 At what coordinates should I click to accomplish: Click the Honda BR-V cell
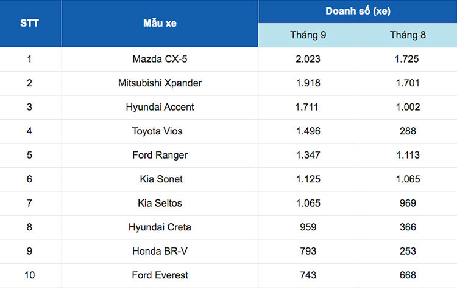click(x=160, y=251)
